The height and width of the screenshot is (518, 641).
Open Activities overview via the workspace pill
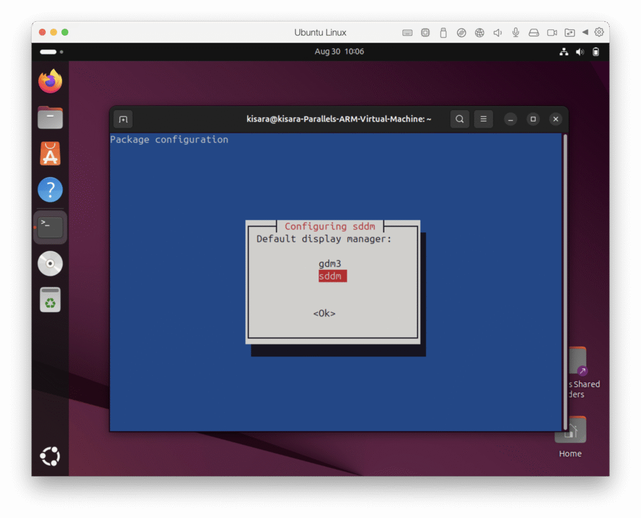tap(51, 52)
